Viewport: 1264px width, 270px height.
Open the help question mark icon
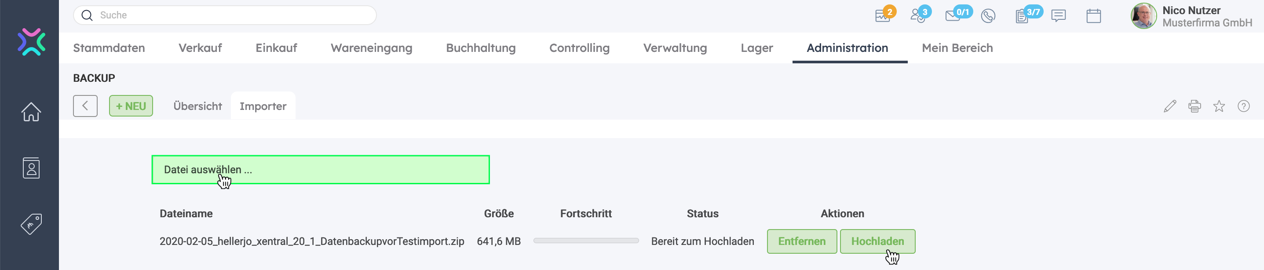click(x=1243, y=106)
